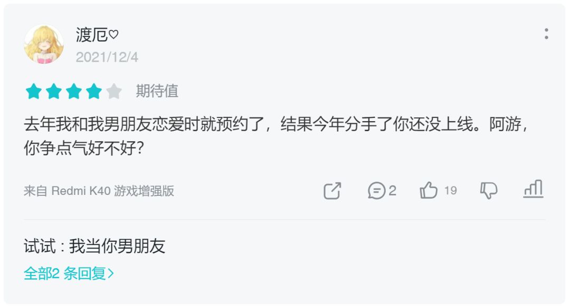Click the 期待值 rating label
The image size is (570, 306).
(157, 91)
